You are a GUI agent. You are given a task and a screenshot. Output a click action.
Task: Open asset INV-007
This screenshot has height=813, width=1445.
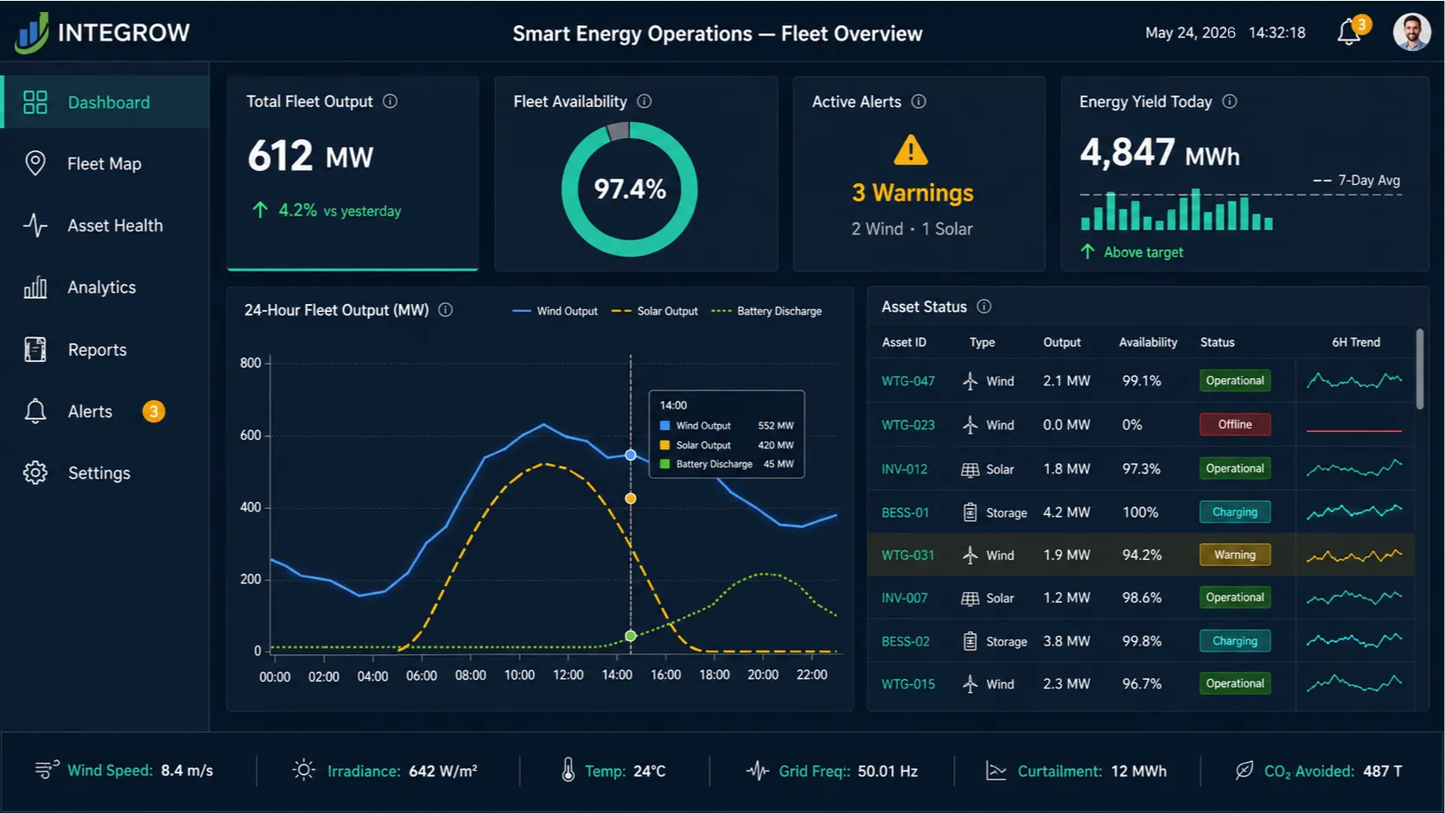point(904,598)
